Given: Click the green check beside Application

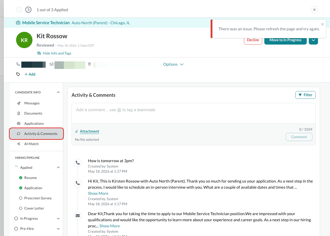Looking at the screenshot, I should coord(21,188).
